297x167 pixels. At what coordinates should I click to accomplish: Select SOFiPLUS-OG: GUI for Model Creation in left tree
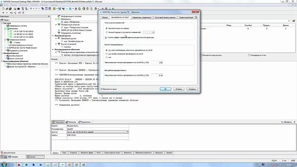(x=23, y=48)
